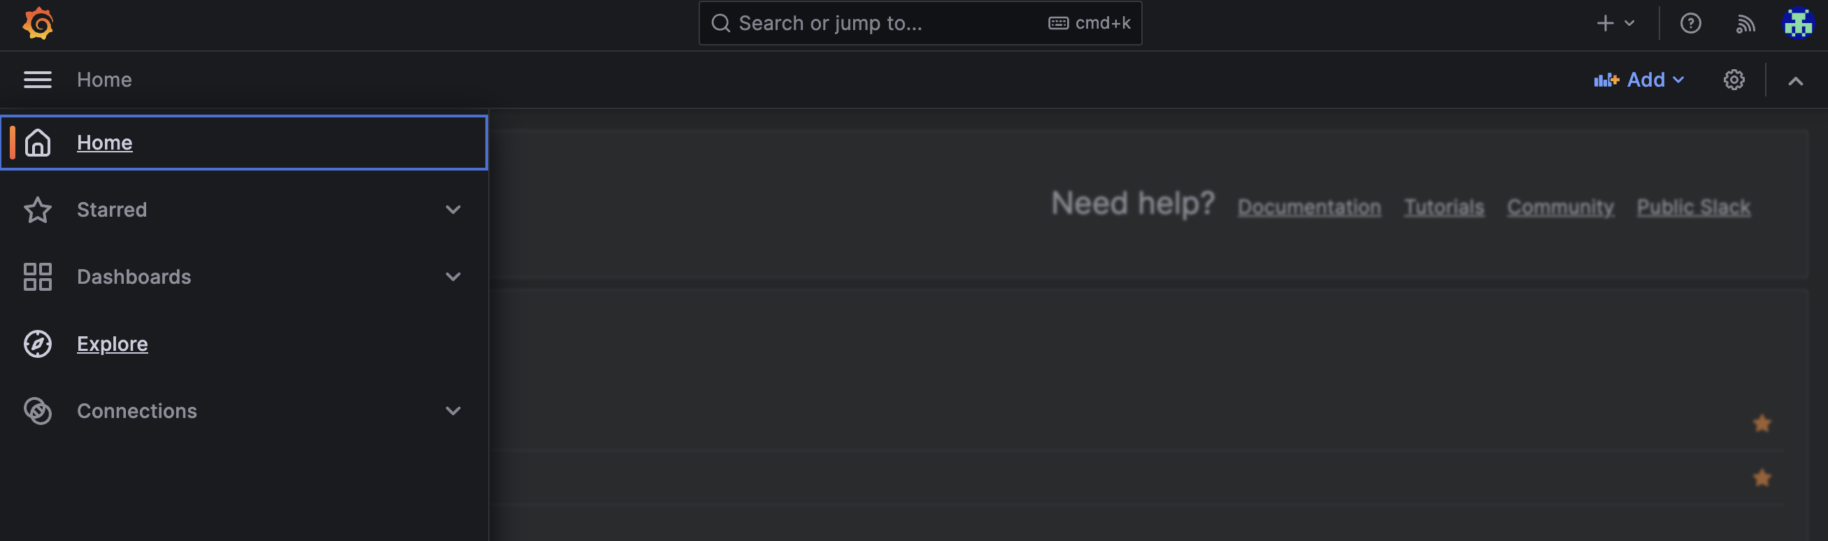The image size is (1828, 541).
Task: Click the Explore compass icon
Action: coord(38,344)
